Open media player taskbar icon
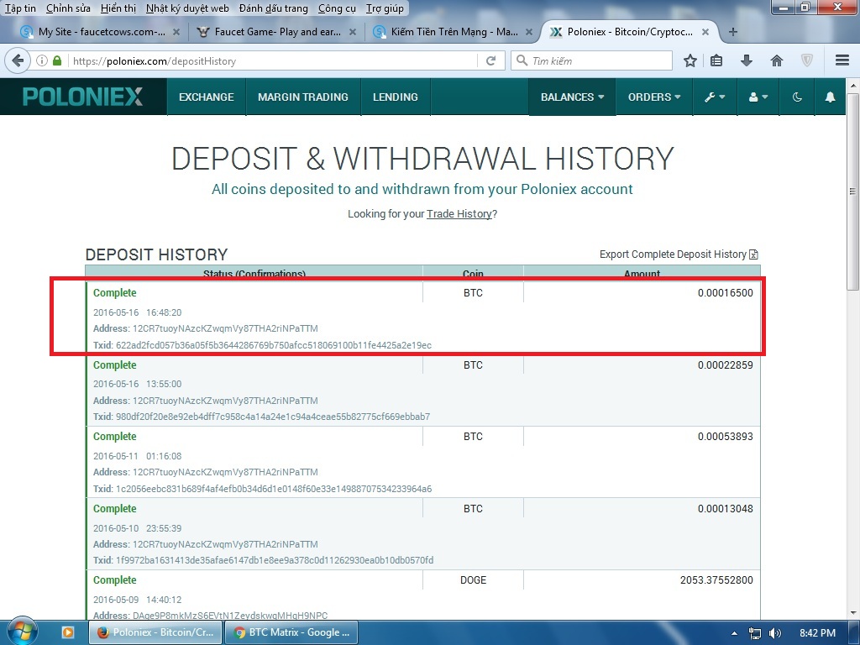The width and height of the screenshot is (860, 645). [68, 632]
